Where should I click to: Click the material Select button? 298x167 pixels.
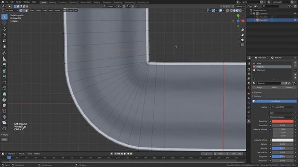pos(274,88)
